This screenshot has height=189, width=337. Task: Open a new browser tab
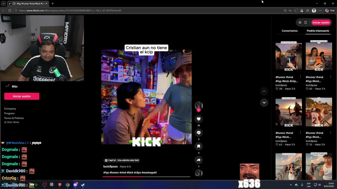click(x=53, y=4)
